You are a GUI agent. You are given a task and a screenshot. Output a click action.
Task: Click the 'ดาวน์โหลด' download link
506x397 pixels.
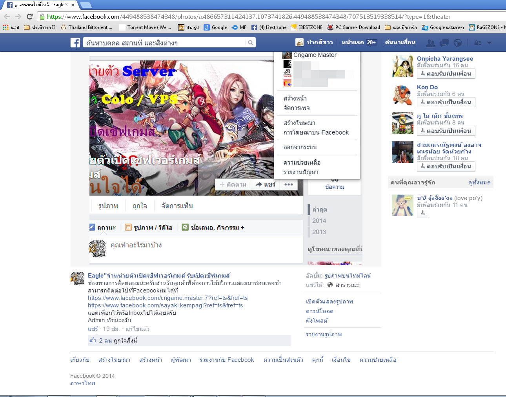pos(320,311)
